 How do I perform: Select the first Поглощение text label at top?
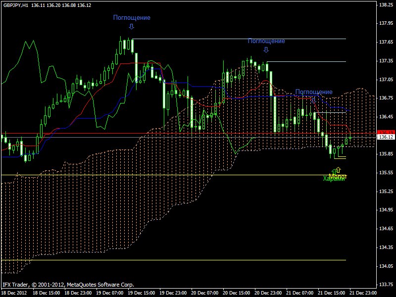pyautogui.click(x=132, y=18)
